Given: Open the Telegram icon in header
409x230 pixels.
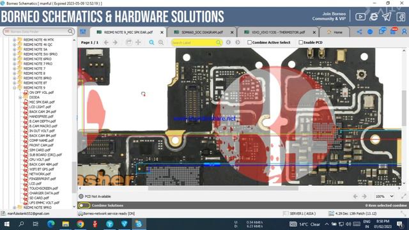Looking at the screenshot, I should click(387, 17).
